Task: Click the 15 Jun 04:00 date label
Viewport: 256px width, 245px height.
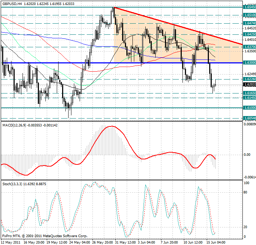Action: coord(216,242)
